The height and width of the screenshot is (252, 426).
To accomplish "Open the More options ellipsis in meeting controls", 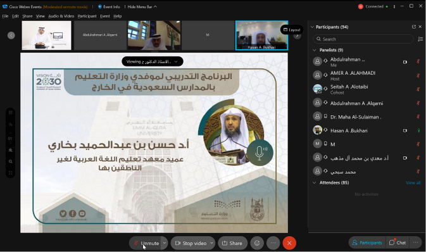I will pyautogui.click(x=273, y=243).
